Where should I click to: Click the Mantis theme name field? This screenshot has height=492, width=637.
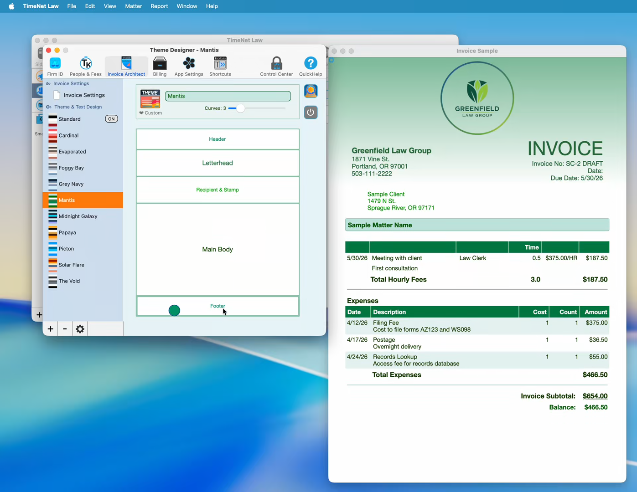[228, 96]
